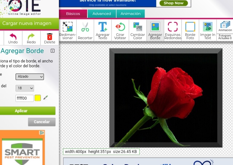The height and width of the screenshot is (165, 233).
Task: Open the Cambiar Color tool
Action: point(138,30)
